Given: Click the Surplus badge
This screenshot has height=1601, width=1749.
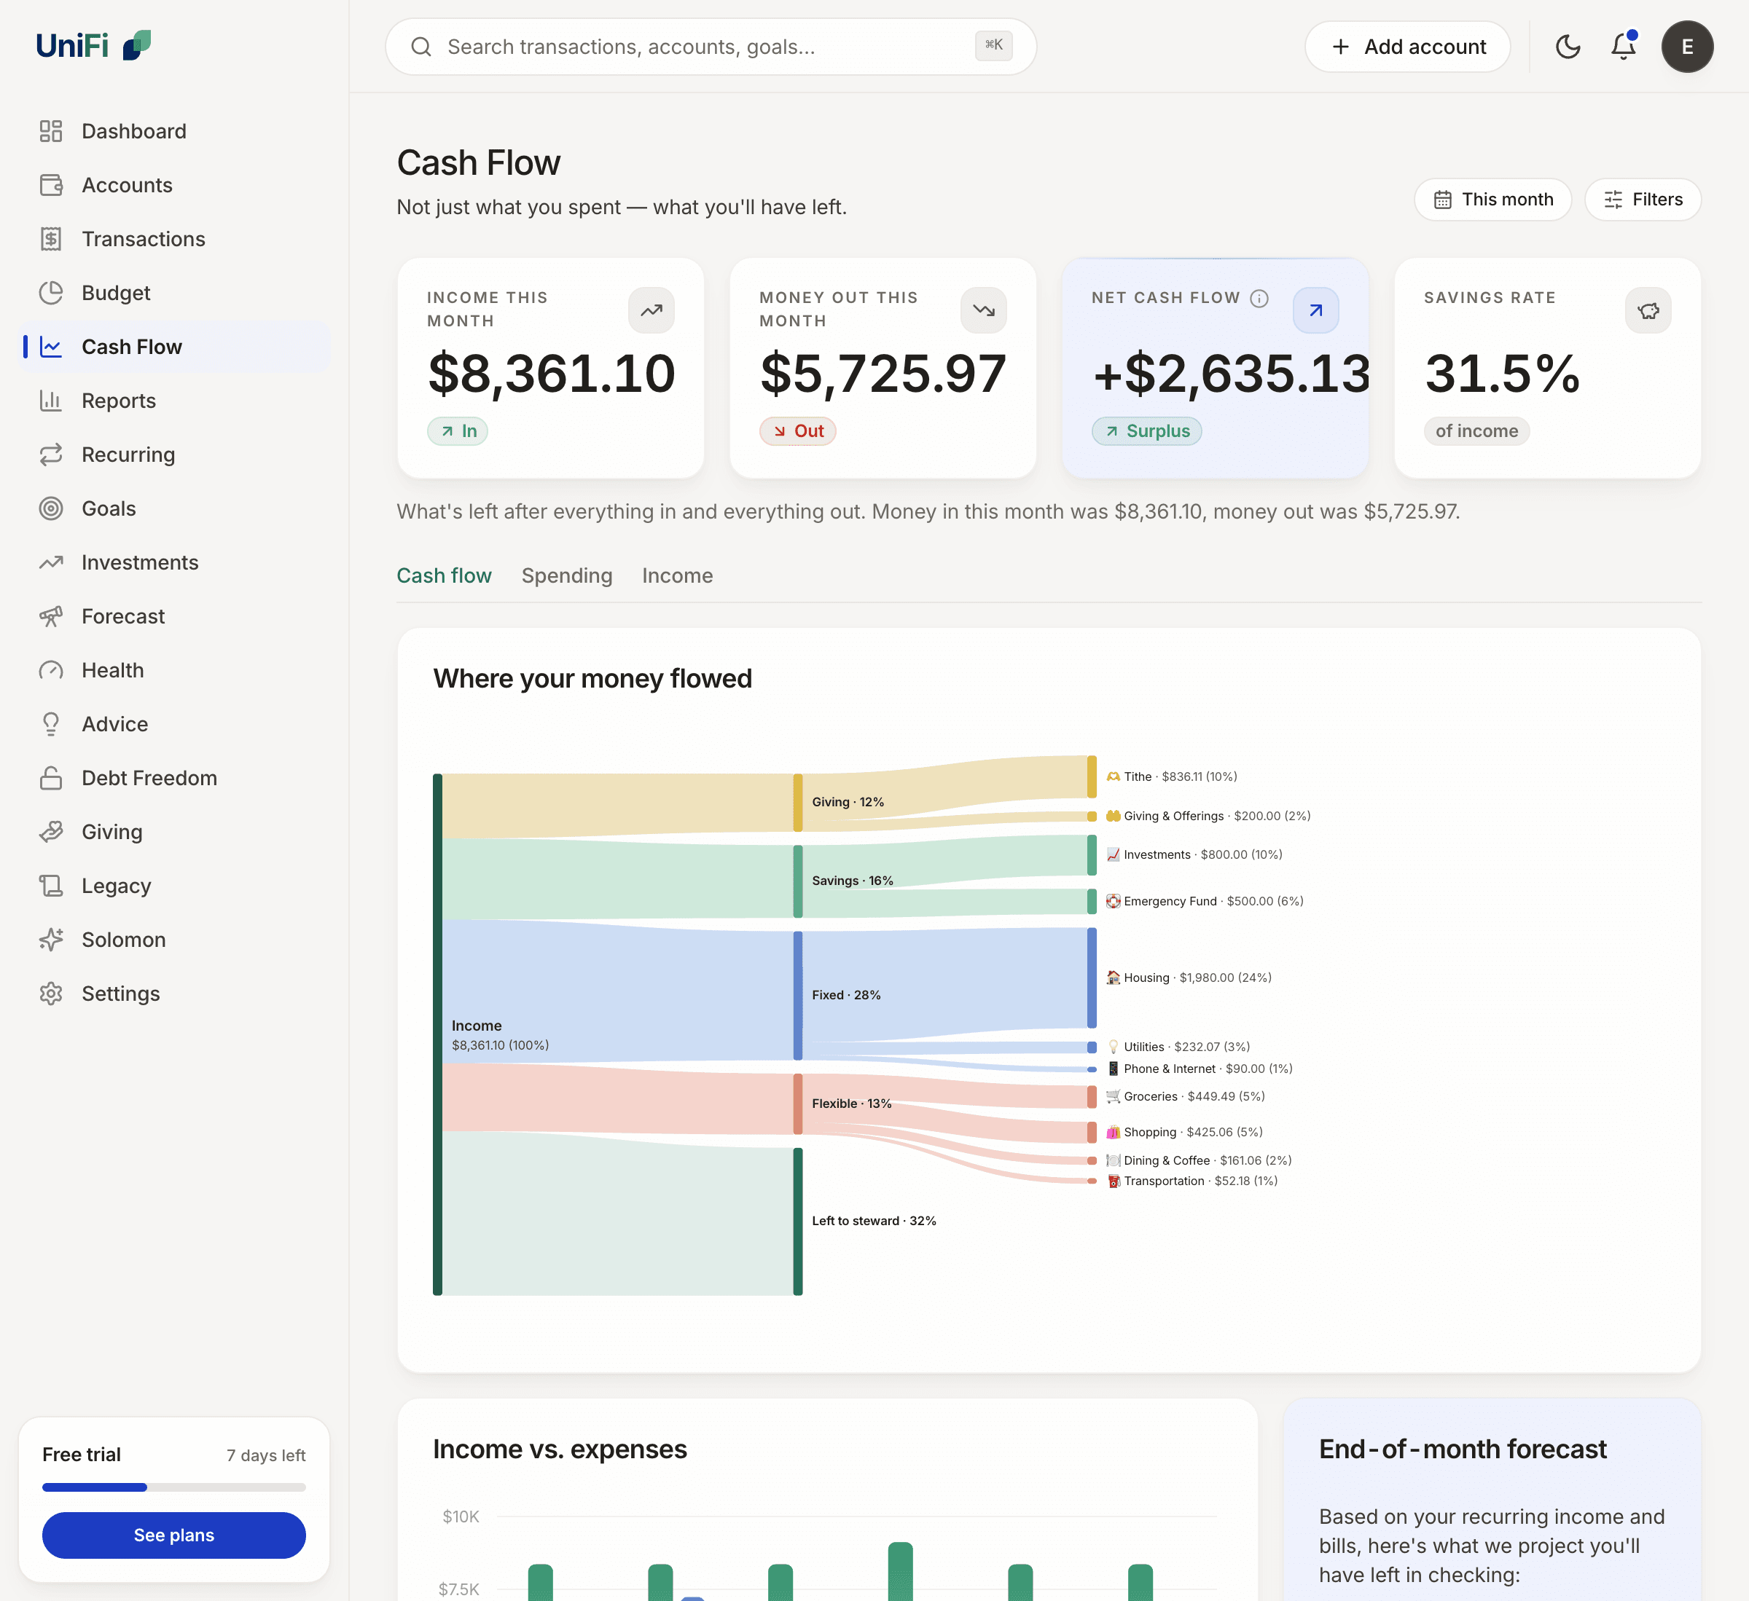Looking at the screenshot, I should point(1146,431).
